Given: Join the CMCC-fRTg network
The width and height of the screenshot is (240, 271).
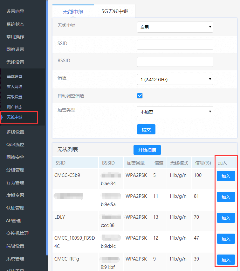Looking at the screenshot, I should (x=226, y=260).
